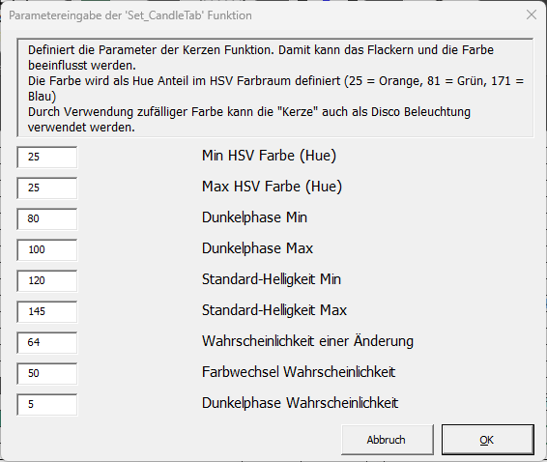Click the 'Dunkelphase Min' label text
Screen dimensions: 547x462
tap(254, 217)
